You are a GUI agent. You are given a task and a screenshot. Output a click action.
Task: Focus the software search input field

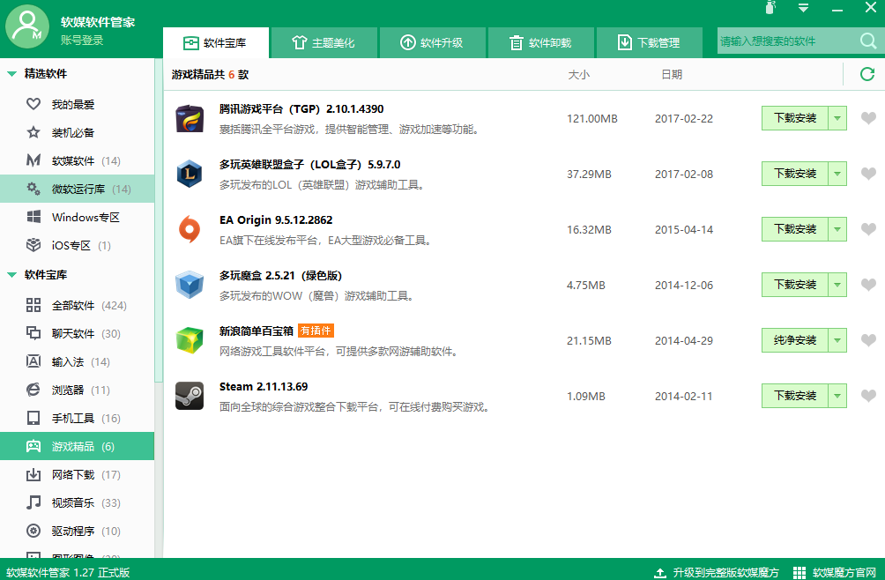click(787, 41)
